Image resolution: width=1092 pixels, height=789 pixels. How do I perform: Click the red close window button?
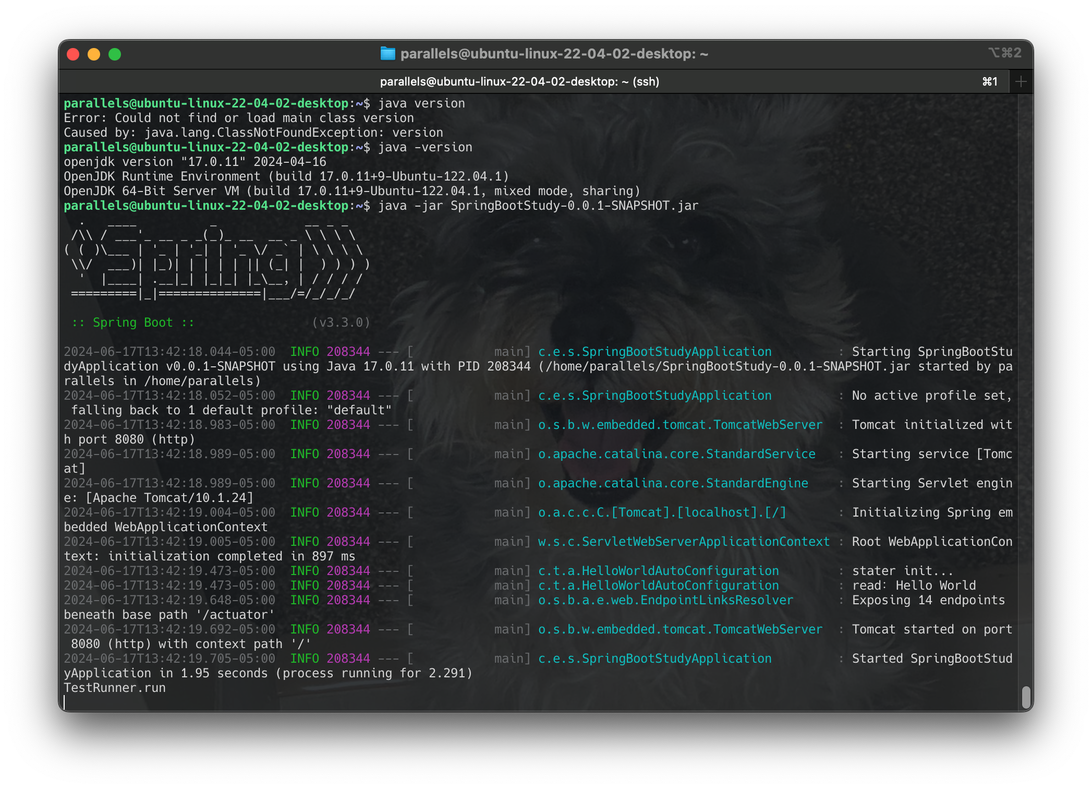[73, 54]
